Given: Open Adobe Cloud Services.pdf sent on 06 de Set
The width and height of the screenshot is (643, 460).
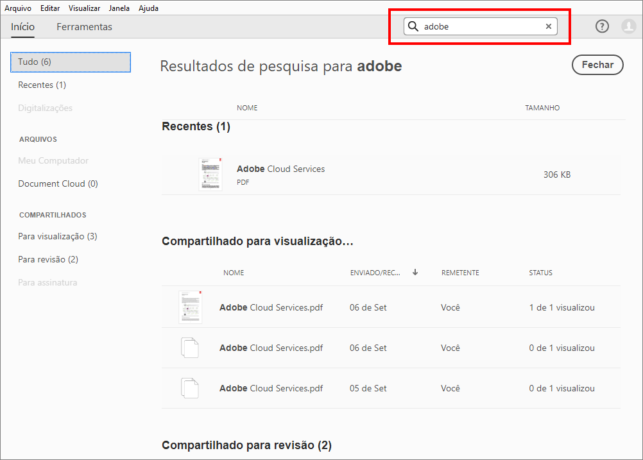Looking at the screenshot, I should click(x=271, y=307).
